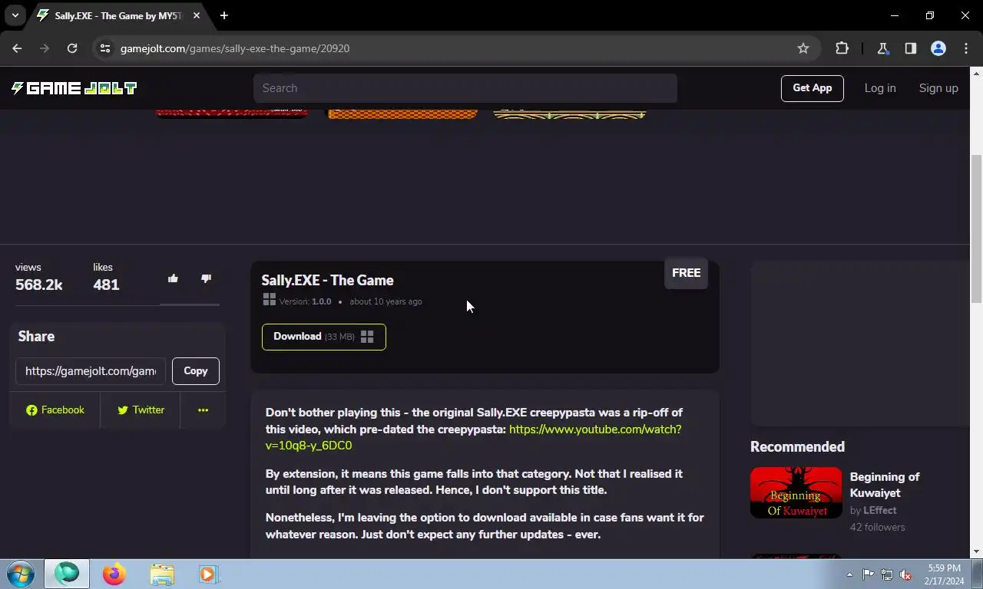Click the likes count 481

pyautogui.click(x=106, y=285)
